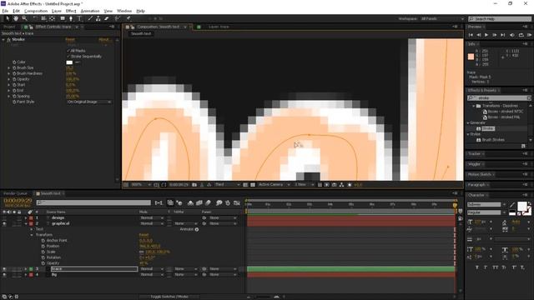Select the Zoom magnifier tool
This screenshot has height=300, width=534.
point(24,18)
